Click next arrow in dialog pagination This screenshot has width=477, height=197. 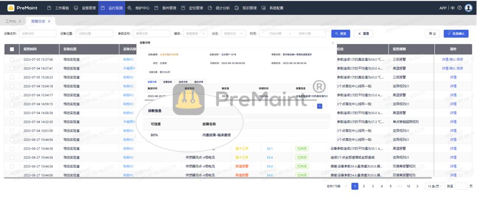click(326, 106)
